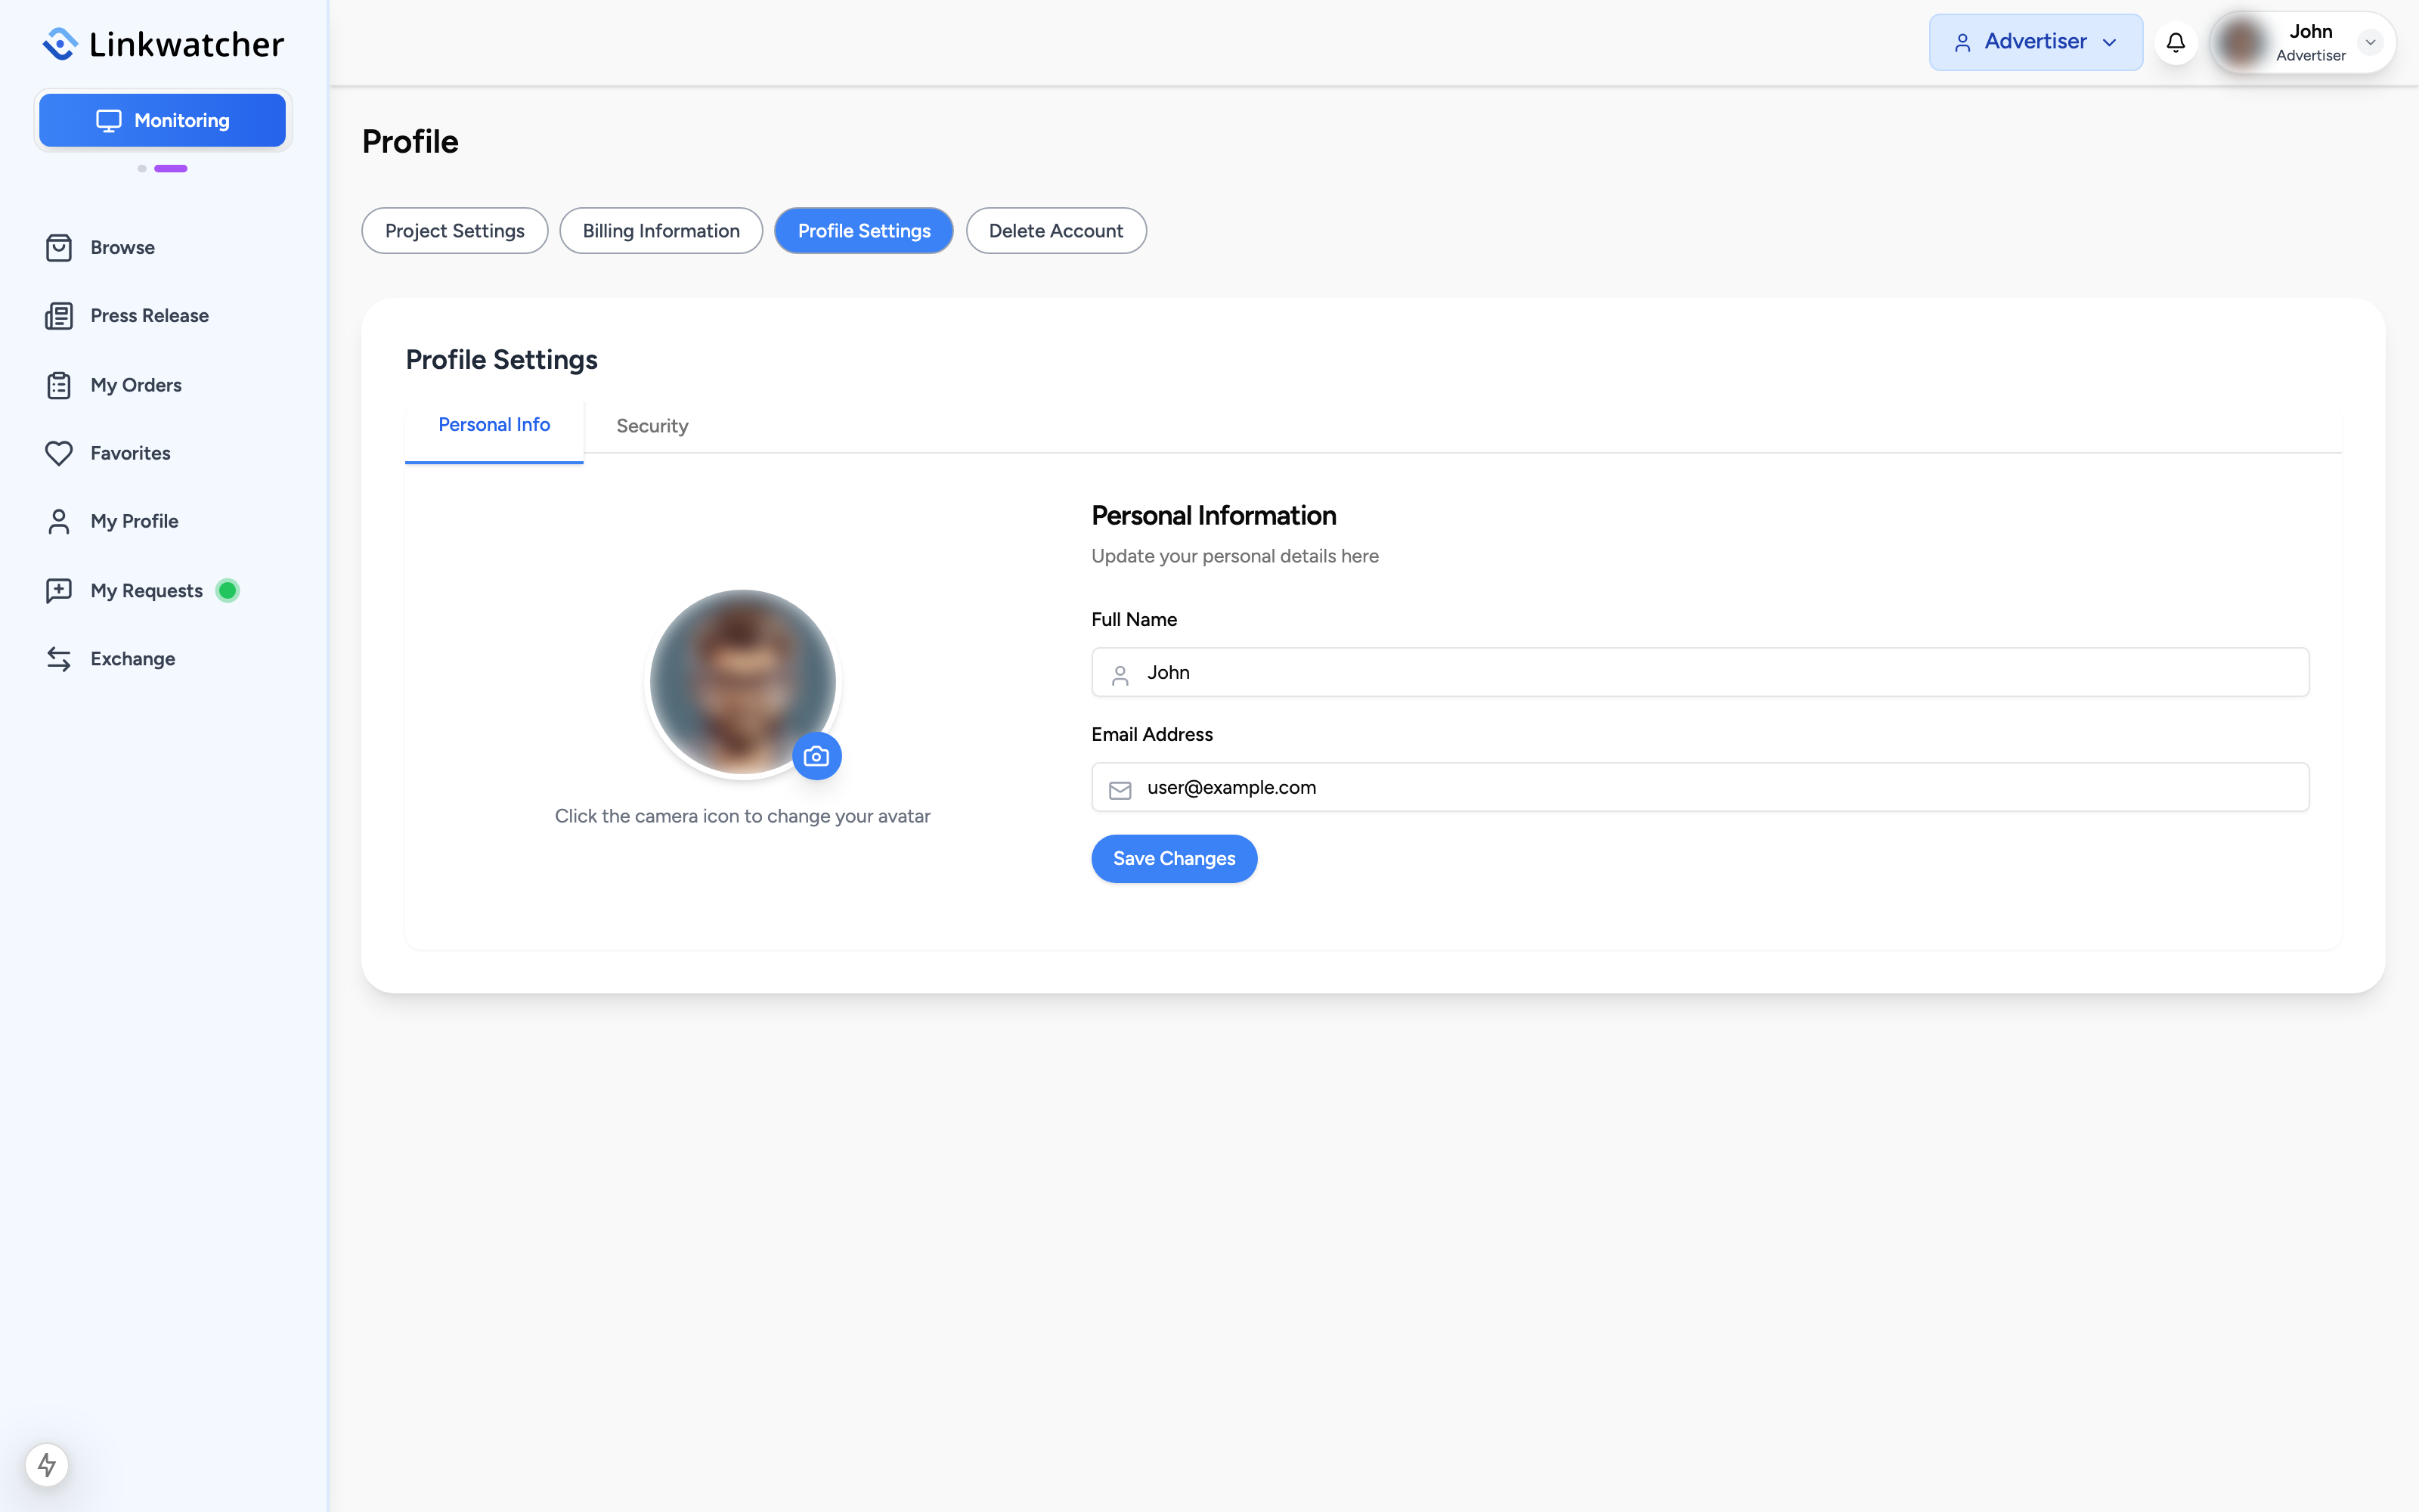Open the Delete Account tab
2419x1512 pixels.
coord(1055,231)
